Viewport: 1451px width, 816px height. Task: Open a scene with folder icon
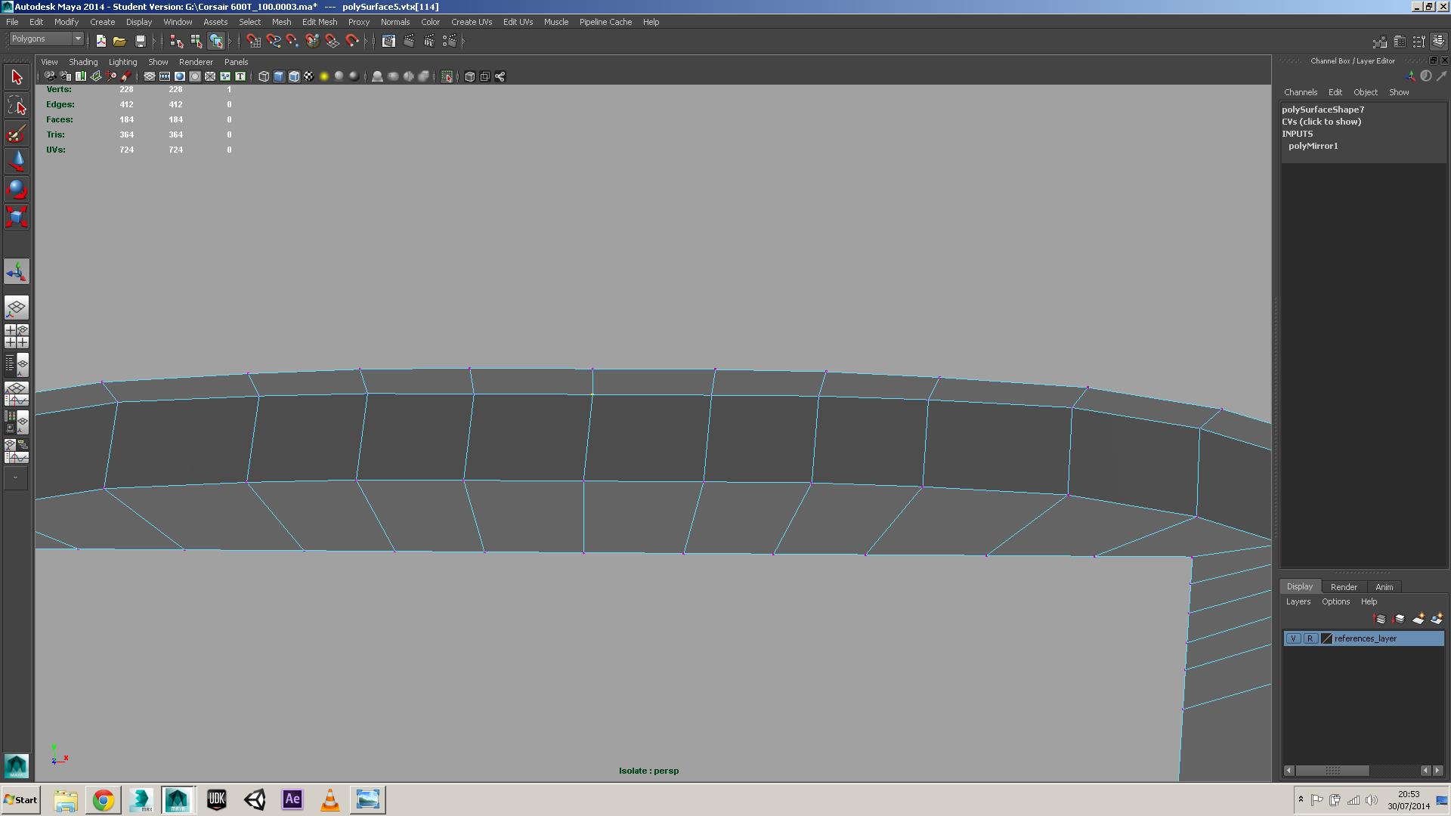tap(119, 41)
